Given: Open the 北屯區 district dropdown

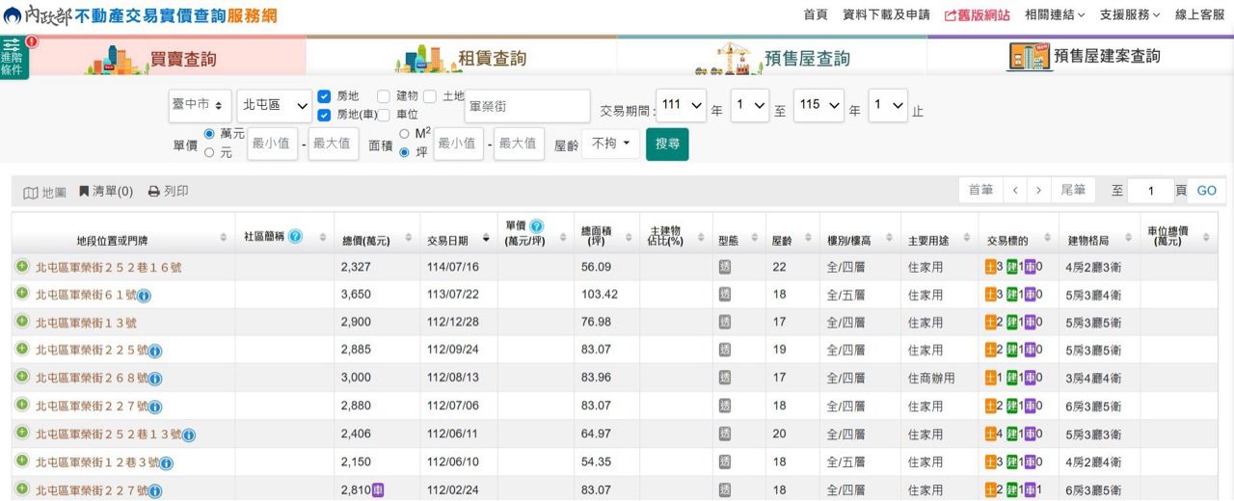Looking at the screenshot, I should pyautogui.click(x=275, y=105).
